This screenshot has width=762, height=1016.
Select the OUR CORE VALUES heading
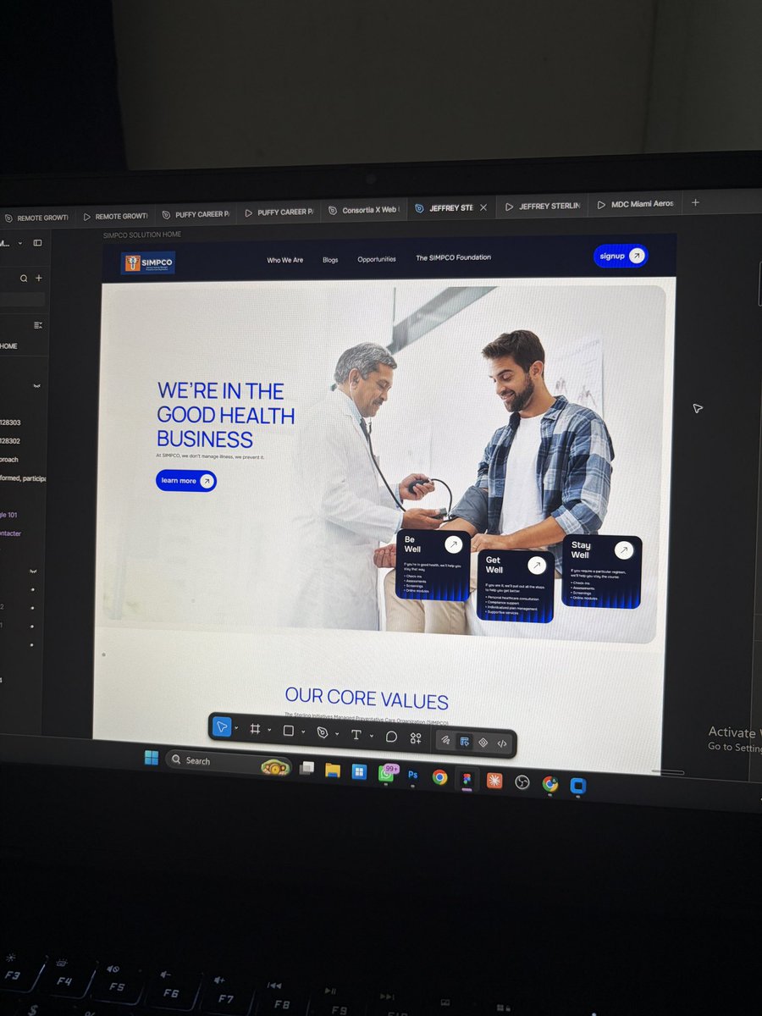point(367,698)
